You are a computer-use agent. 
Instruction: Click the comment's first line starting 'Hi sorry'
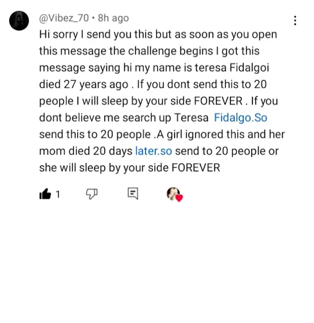(158, 35)
